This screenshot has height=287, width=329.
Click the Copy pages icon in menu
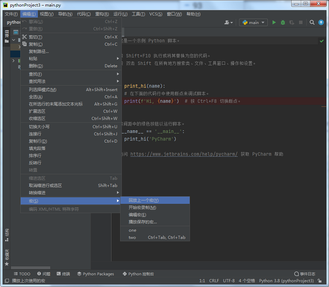point(24,44)
